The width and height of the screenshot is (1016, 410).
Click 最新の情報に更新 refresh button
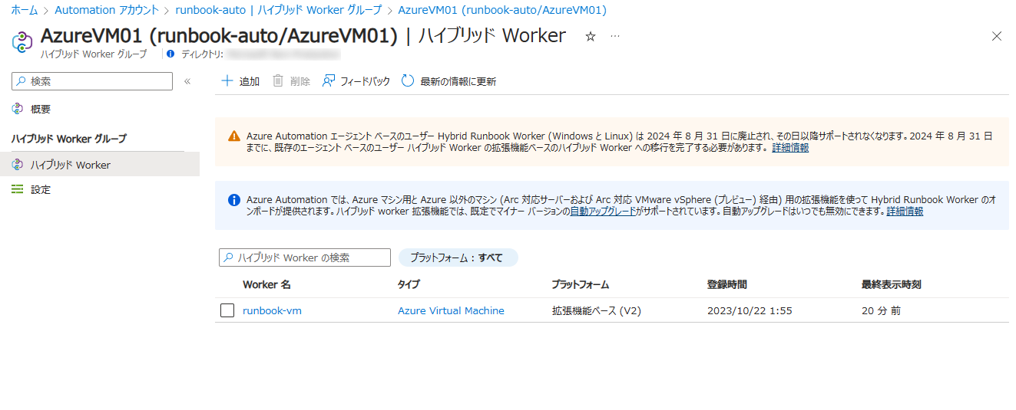coord(449,81)
